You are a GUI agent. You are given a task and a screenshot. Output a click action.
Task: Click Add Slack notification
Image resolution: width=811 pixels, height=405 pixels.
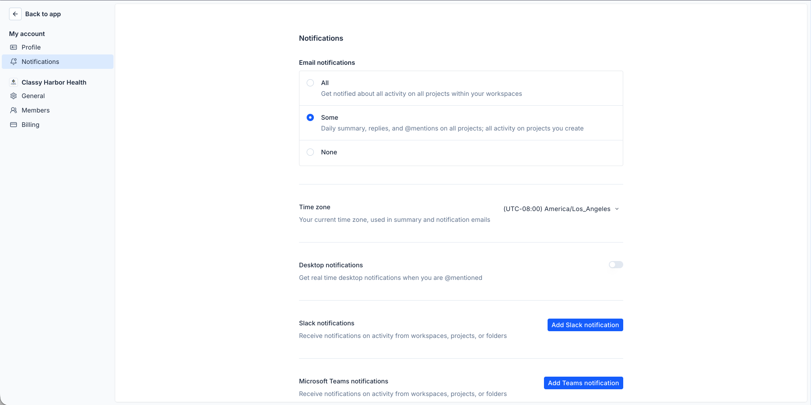coord(585,325)
